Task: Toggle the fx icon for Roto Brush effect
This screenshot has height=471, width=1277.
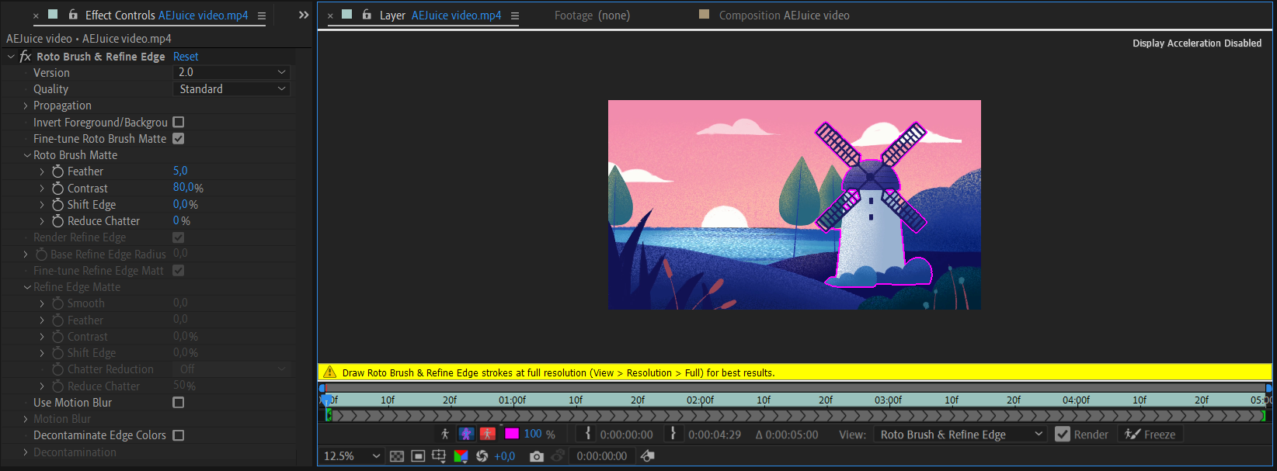Action: 25,56
